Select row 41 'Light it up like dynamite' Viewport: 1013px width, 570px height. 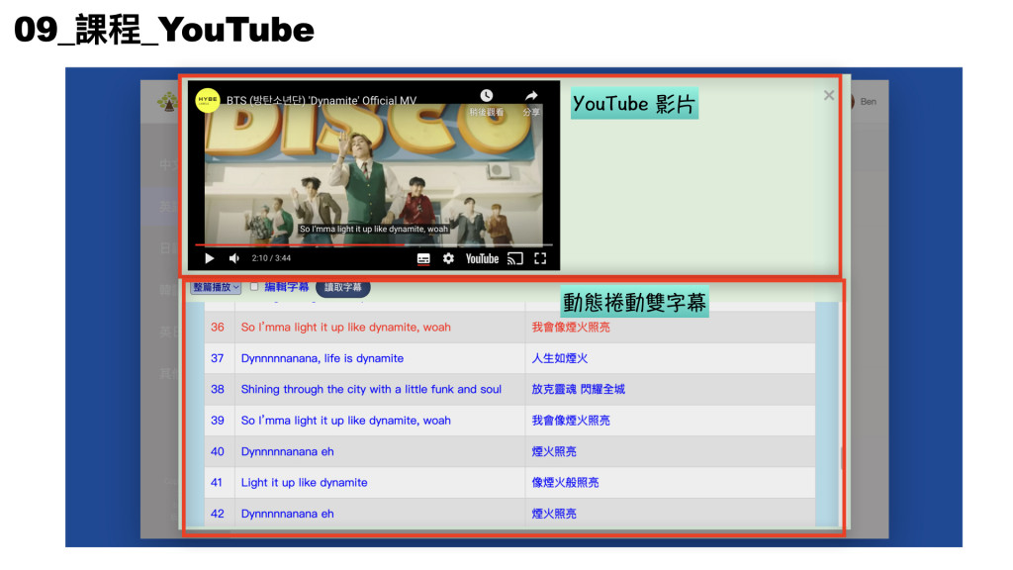pyautogui.click(x=304, y=482)
